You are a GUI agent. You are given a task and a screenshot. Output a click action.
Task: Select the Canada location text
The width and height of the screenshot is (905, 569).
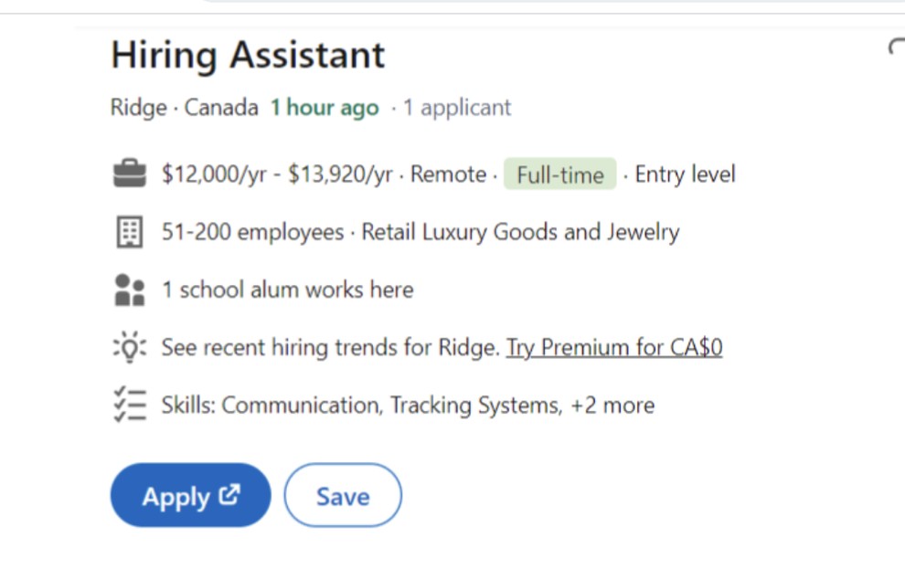pos(220,107)
